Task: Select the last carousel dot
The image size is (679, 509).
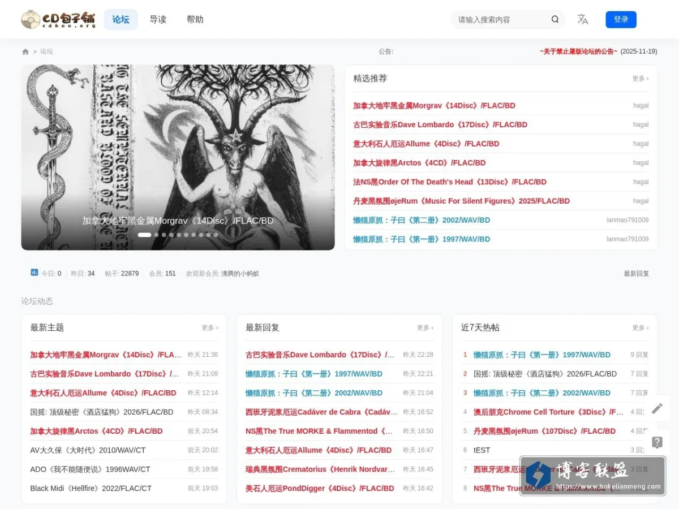Action: point(216,235)
